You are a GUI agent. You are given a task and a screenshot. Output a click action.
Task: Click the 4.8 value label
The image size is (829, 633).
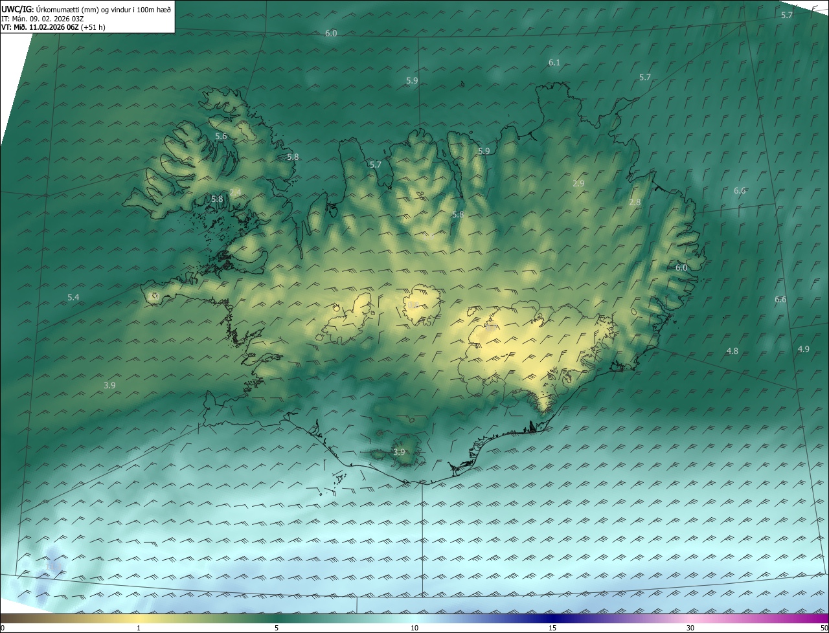[732, 351]
